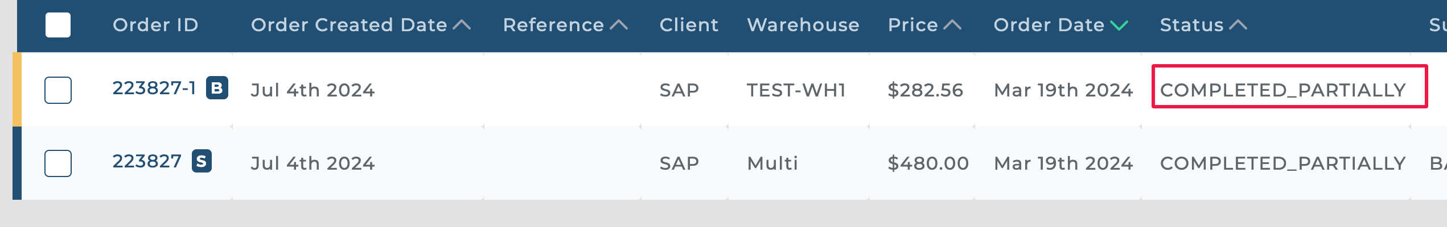Screen dimensions: 1447x227
Task: Click the S badge beside order 223827
Action: [202, 161]
